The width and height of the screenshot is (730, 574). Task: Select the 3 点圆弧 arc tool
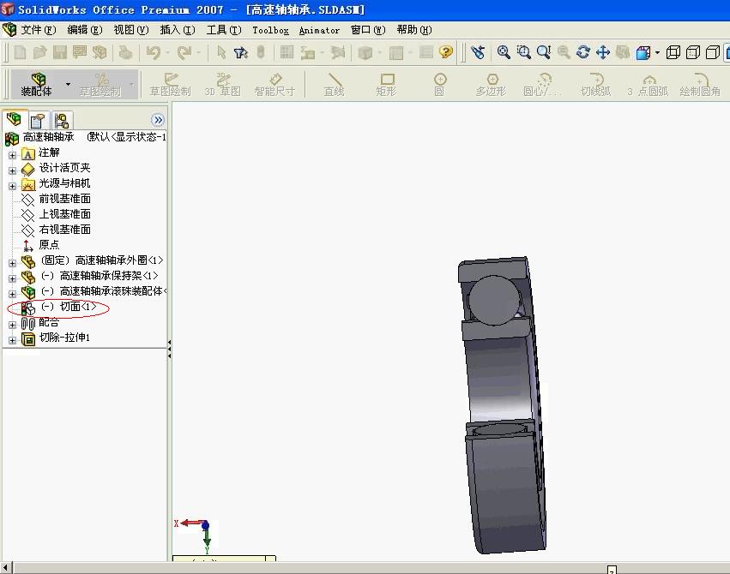648,84
